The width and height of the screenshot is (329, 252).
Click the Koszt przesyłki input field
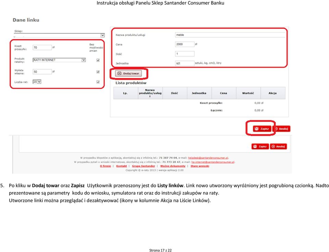click(x=42, y=47)
